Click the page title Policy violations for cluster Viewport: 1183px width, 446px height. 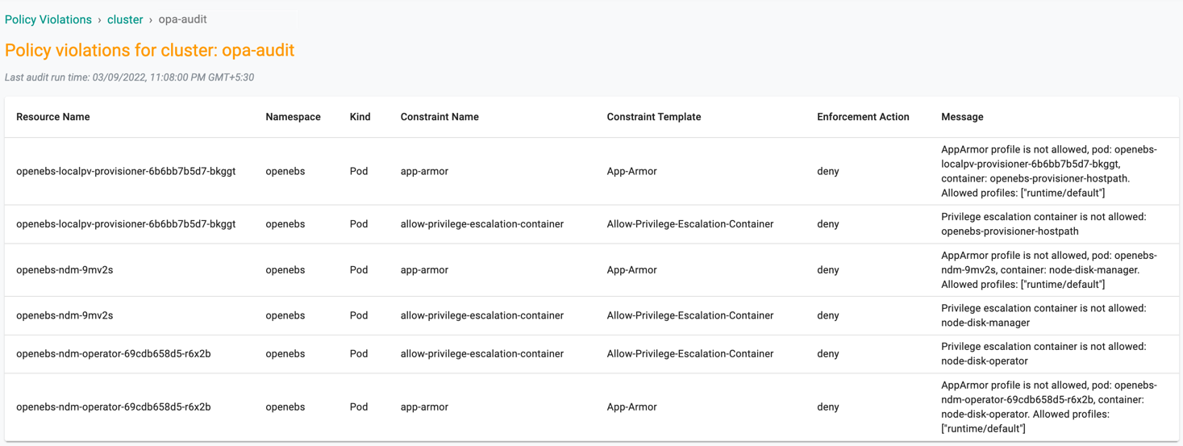pyautogui.click(x=150, y=50)
